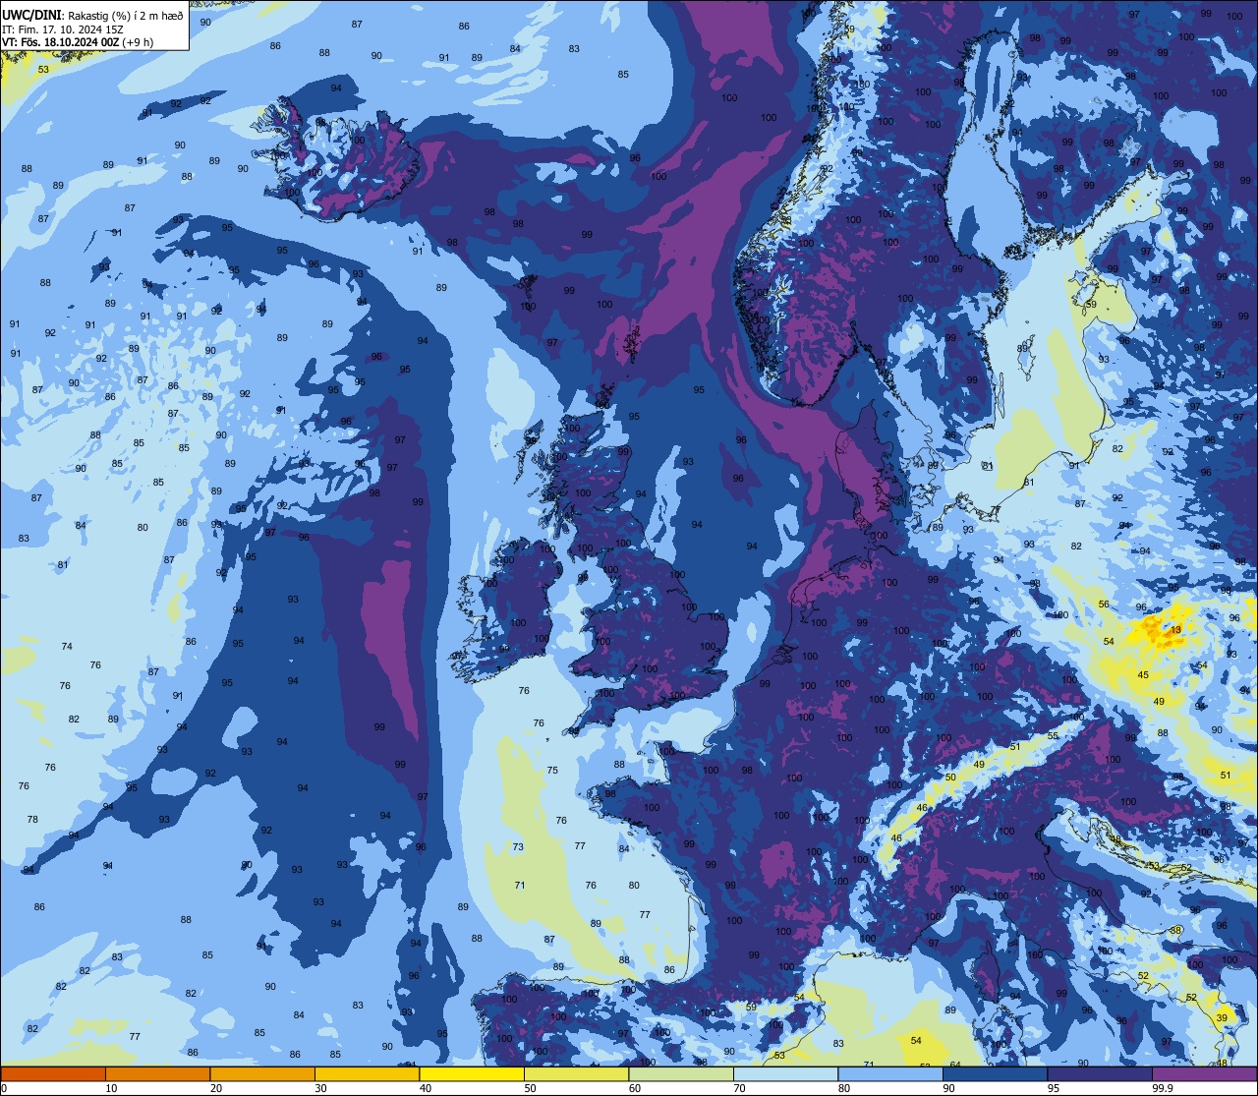Screen dimensions: 1258x1096
Task: Click the legend scale label "10"
Action: point(111,1088)
